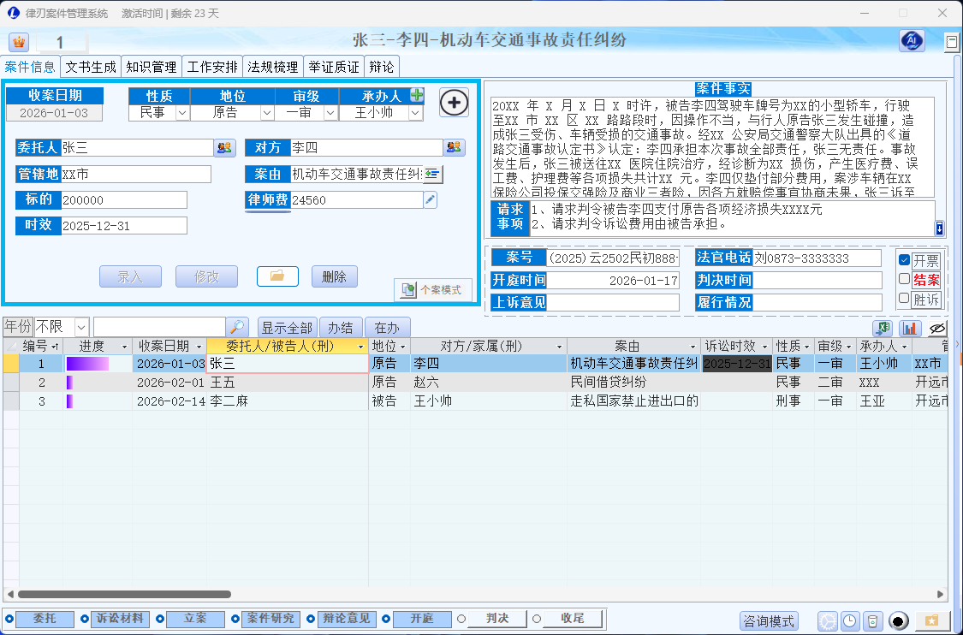The image size is (963, 635).
Task: Open the clock icon in bottom toolbar
Action: point(850,620)
